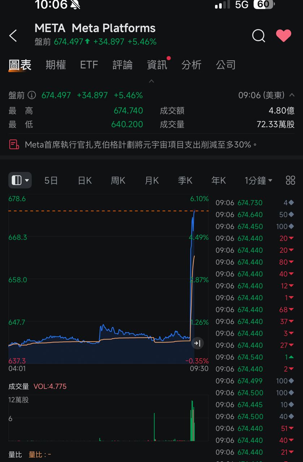The width and height of the screenshot is (303, 462).
Task: Toggle the favorite heart icon
Action: click(x=283, y=36)
